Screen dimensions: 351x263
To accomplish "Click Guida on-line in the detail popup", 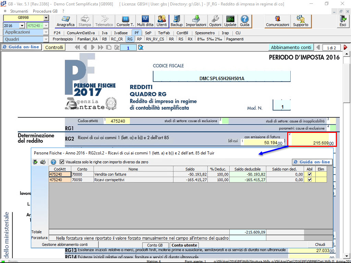I will point(312,162).
